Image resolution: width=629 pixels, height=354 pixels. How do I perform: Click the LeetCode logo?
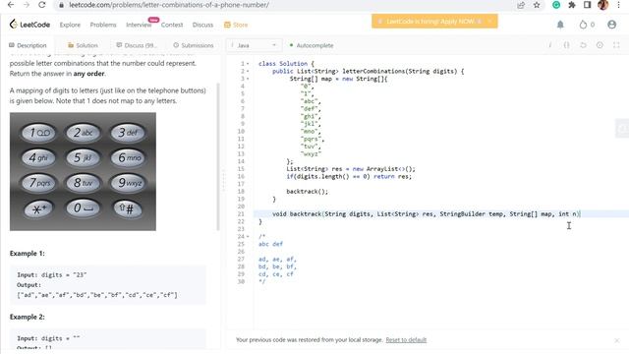29,25
